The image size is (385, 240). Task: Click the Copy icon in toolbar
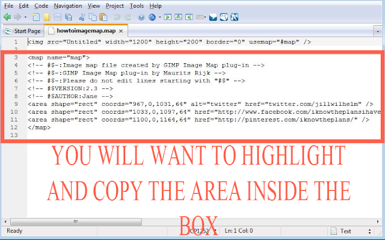[x=93, y=17]
